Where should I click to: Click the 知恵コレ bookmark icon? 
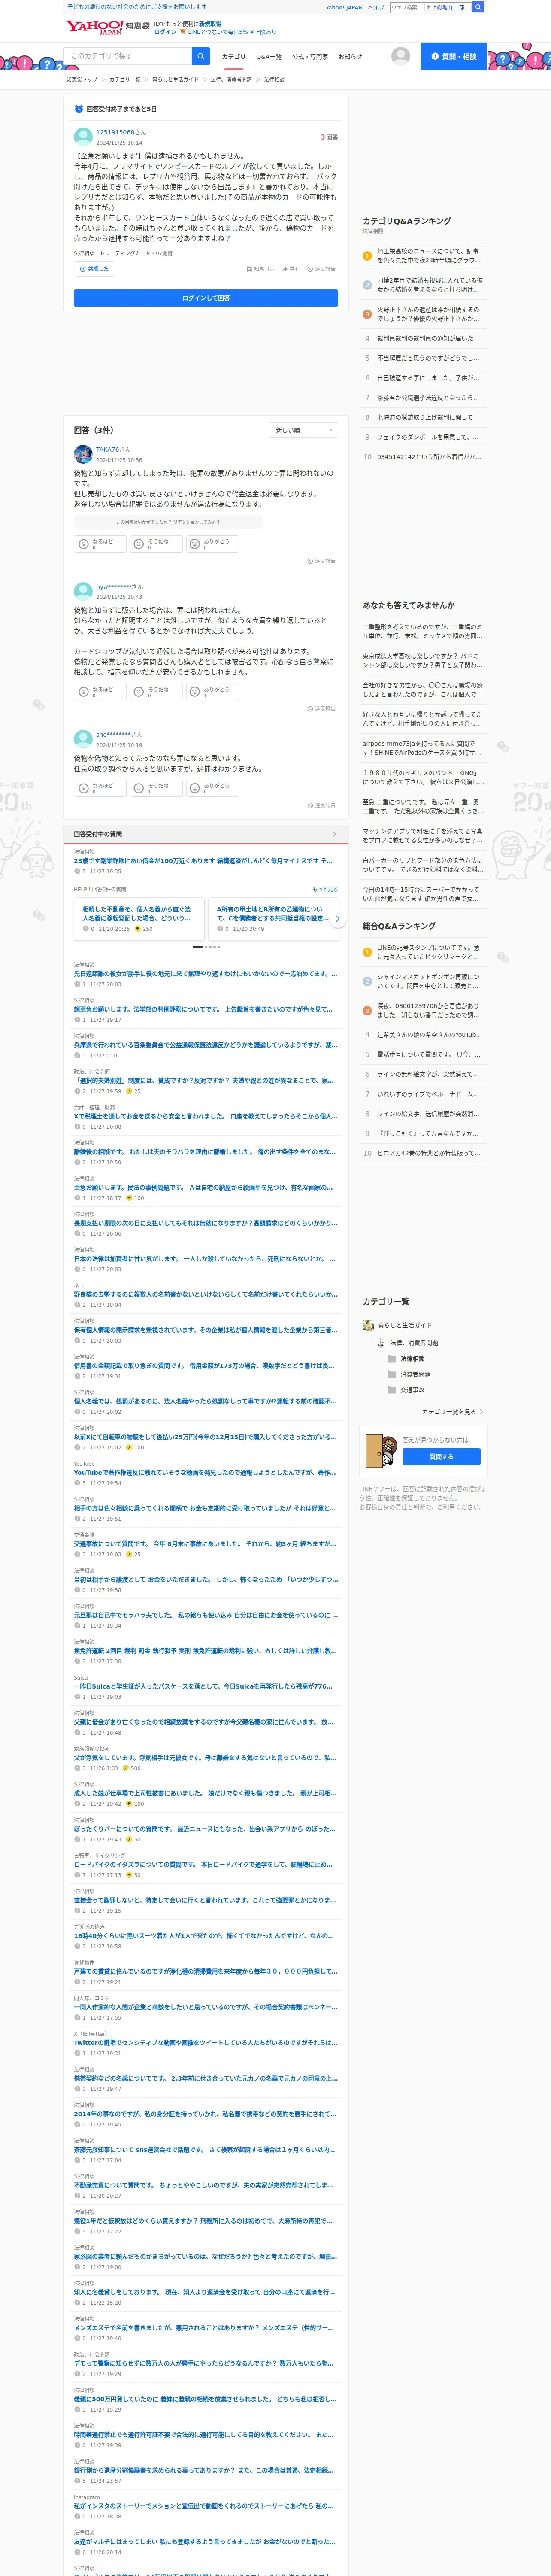click(x=249, y=269)
